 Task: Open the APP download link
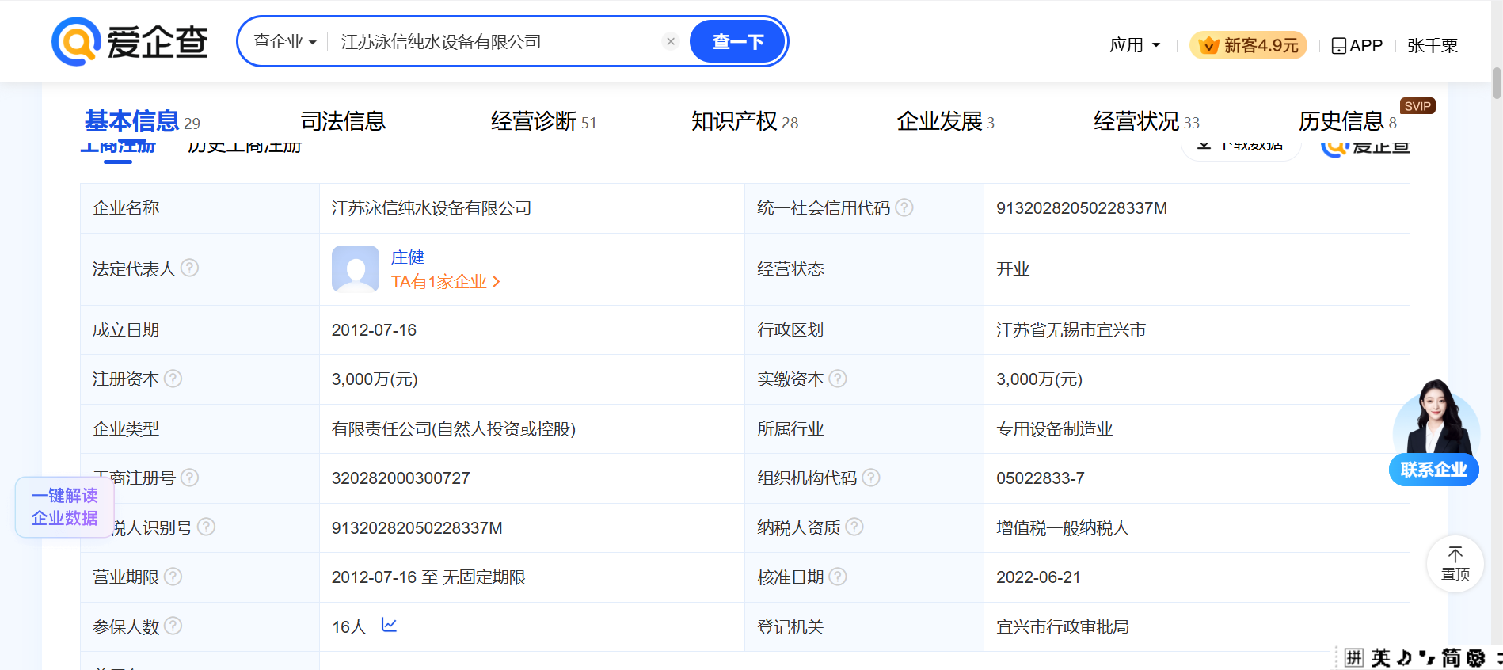1357,46
